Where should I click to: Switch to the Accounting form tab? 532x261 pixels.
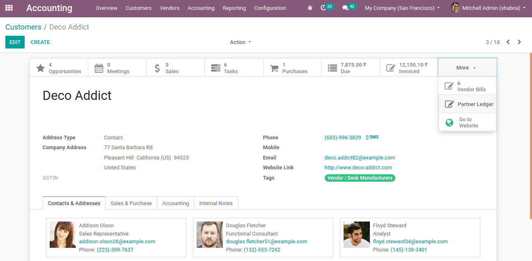coord(175,203)
